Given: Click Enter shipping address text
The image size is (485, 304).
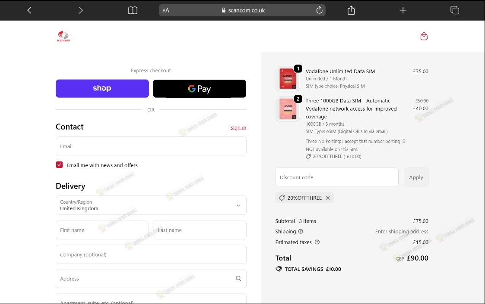Looking at the screenshot, I should (x=402, y=232).
